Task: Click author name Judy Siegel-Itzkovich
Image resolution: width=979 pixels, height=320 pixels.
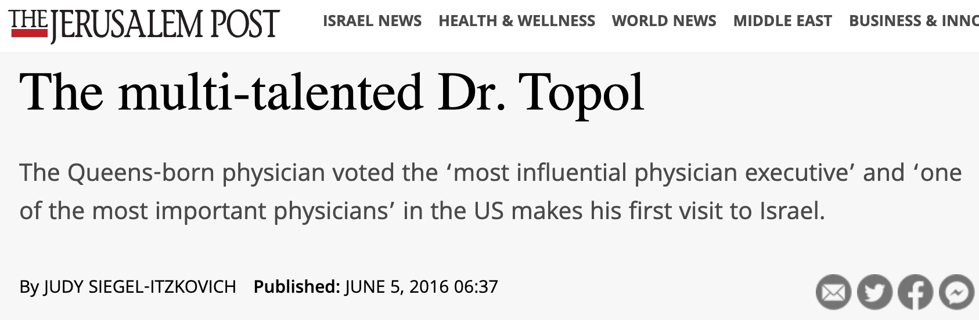Action: (x=140, y=286)
